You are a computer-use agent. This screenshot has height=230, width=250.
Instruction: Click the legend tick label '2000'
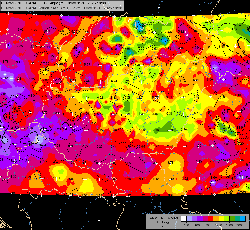[x=240, y=225]
